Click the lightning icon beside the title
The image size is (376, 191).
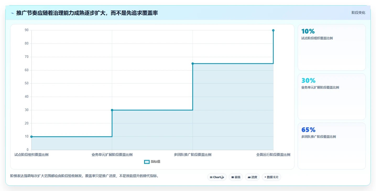pyautogui.click(x=12, y=13)
